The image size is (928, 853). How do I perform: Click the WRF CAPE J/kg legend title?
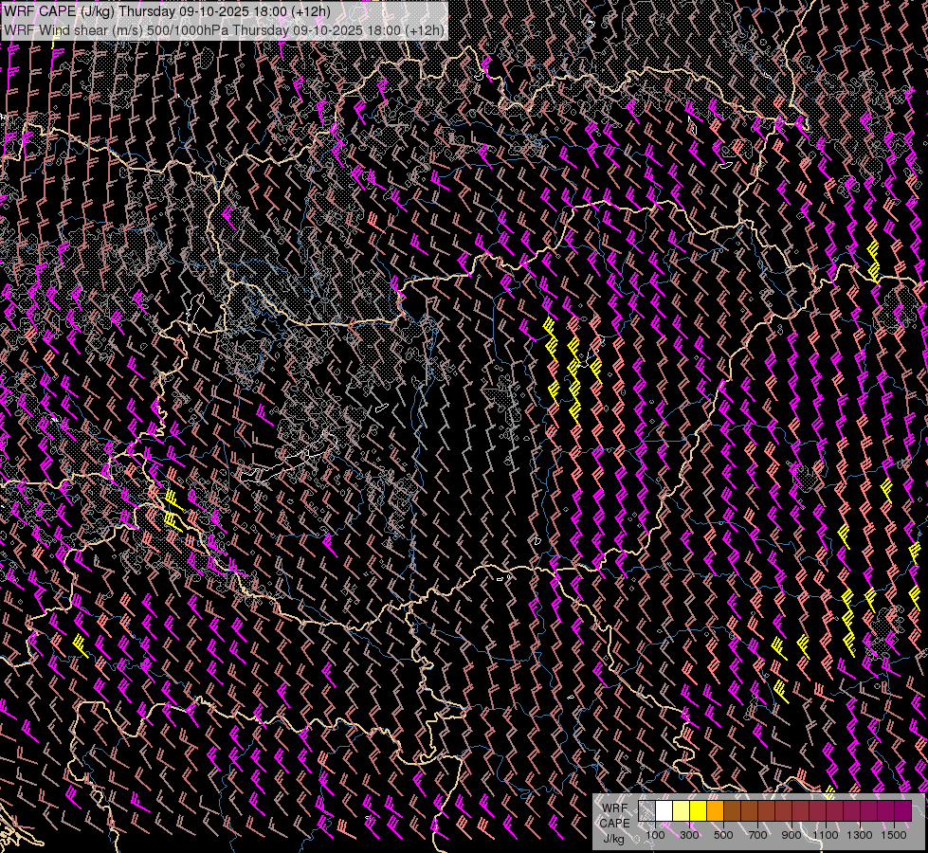coord(614,823)
